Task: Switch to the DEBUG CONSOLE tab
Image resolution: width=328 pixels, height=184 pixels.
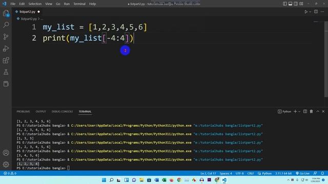Action: [62, 111]
